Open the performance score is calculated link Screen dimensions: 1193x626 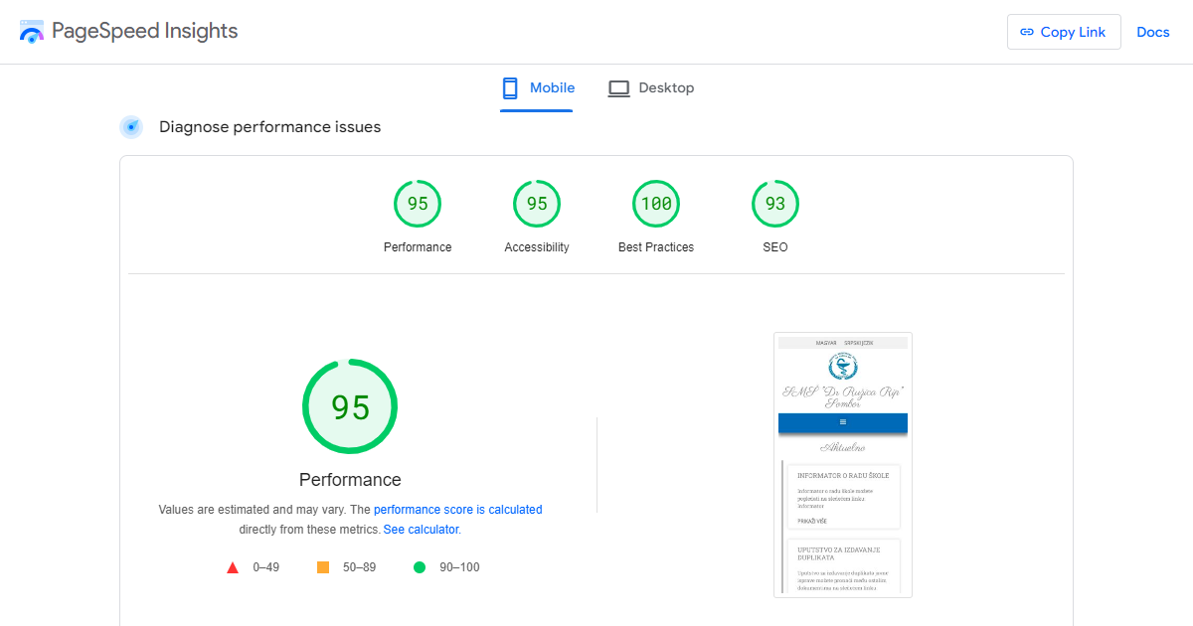click(x=458, y=510)
